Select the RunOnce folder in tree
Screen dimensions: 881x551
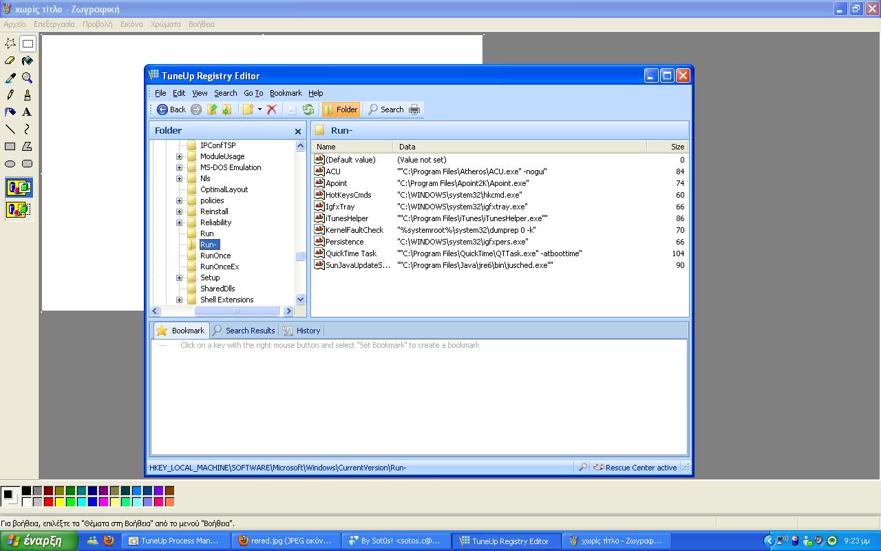(x=215, y=256)
